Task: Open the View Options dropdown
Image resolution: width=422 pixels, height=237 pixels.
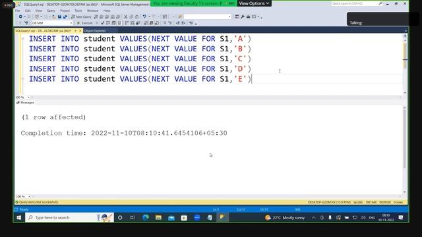Action: click(254, 3)
